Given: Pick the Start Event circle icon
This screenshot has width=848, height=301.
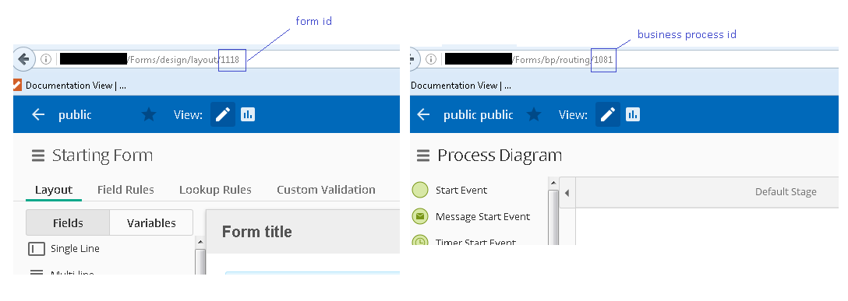Looking at the screenshot, I should click(x=420, y=190).
